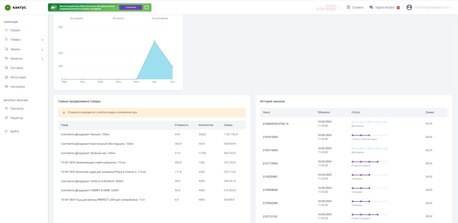This screenshot has width=458, height=223.
Task: Click the Просмотр eye icon
Action: click(6, 108)
